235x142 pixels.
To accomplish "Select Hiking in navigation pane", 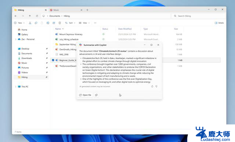I will pyautogui.click(x=31, y=77).
